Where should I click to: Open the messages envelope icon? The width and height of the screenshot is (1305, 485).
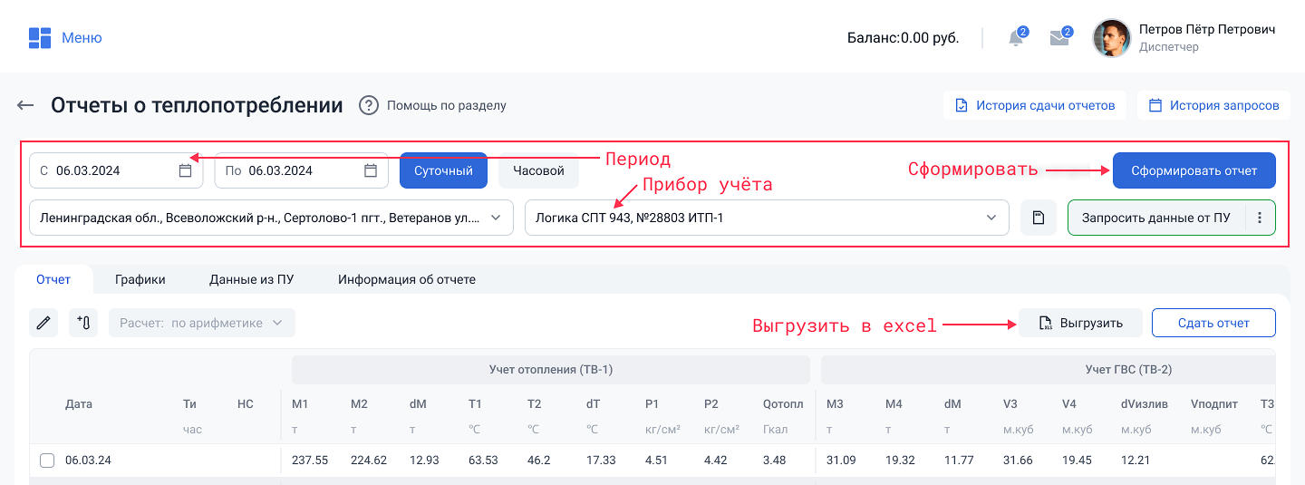point(1058,38)
